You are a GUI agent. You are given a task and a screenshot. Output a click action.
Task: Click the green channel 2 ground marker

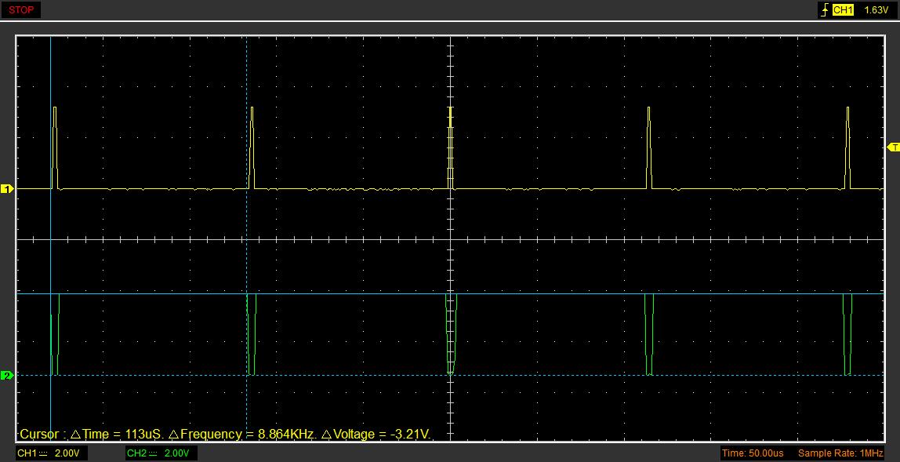point(8,376)
